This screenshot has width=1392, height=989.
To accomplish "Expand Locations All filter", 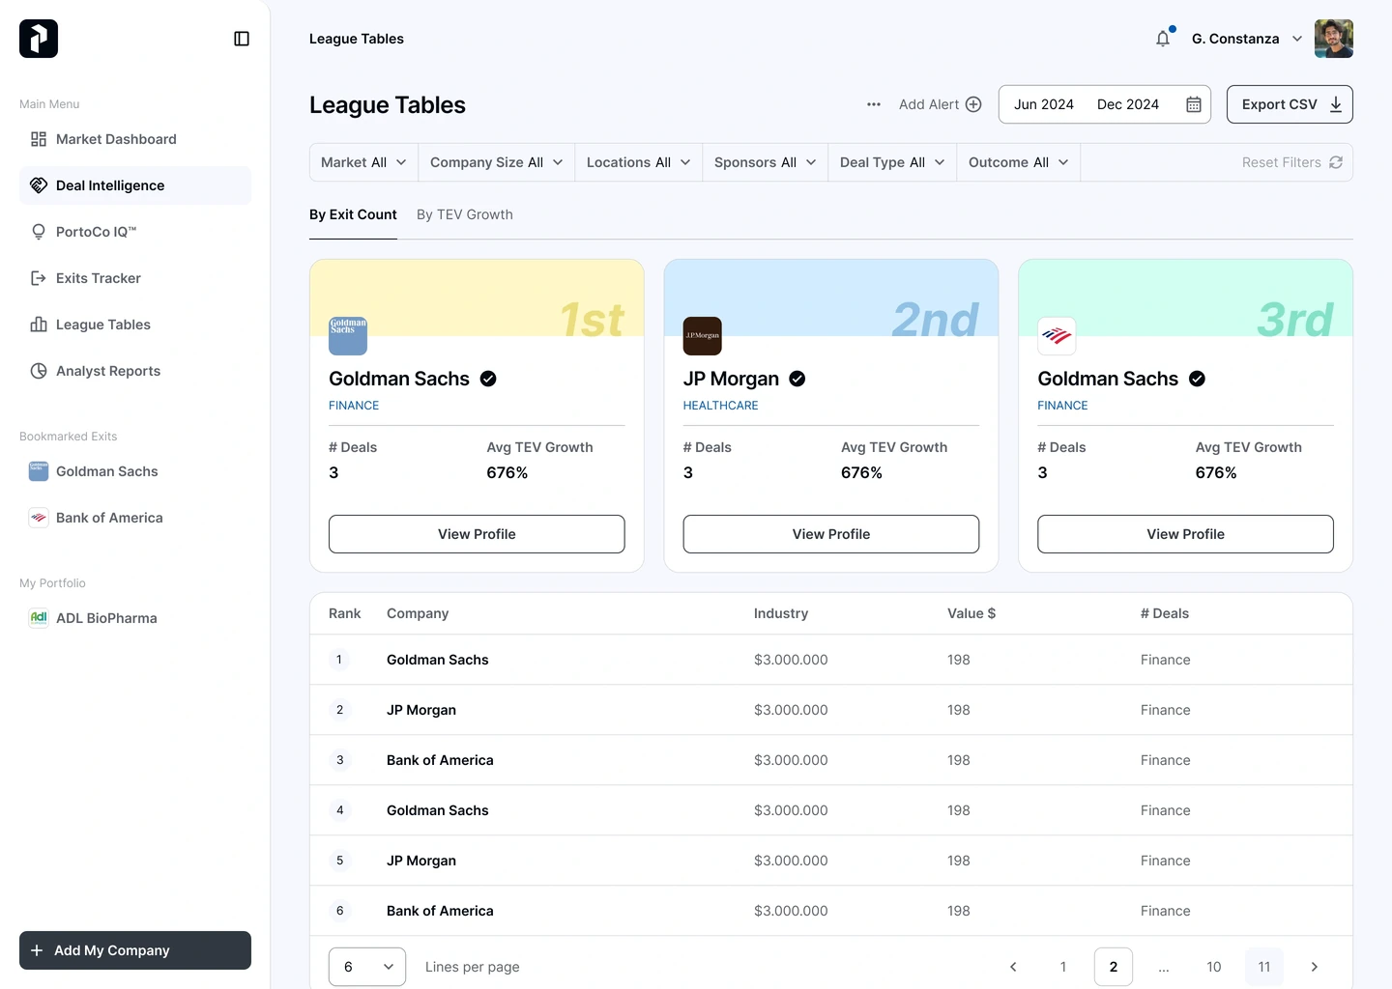I will (639, 162).
